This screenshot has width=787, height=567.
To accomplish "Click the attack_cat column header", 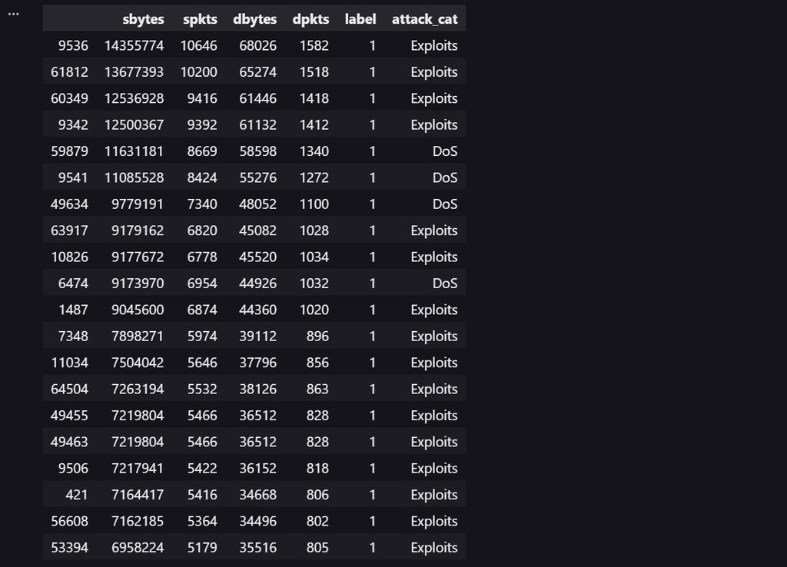I will pos(424,19).
